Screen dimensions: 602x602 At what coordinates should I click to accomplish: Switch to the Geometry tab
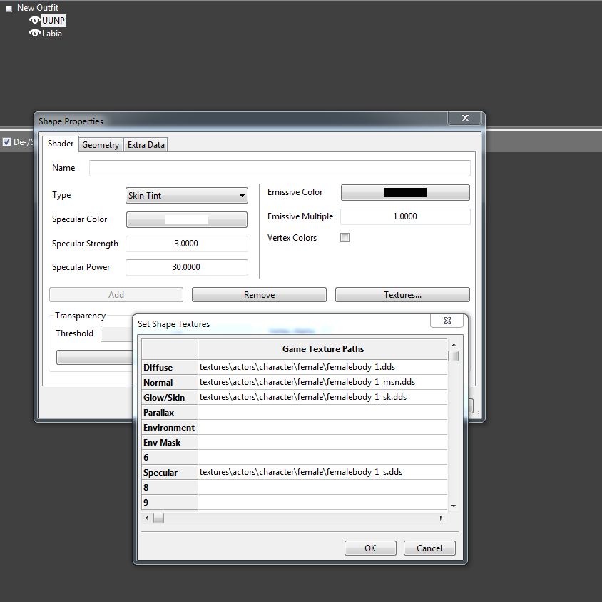101,145
